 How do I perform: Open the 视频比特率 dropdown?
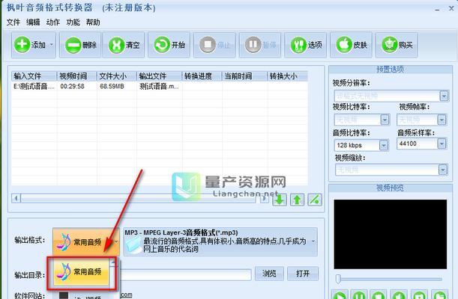385,120
